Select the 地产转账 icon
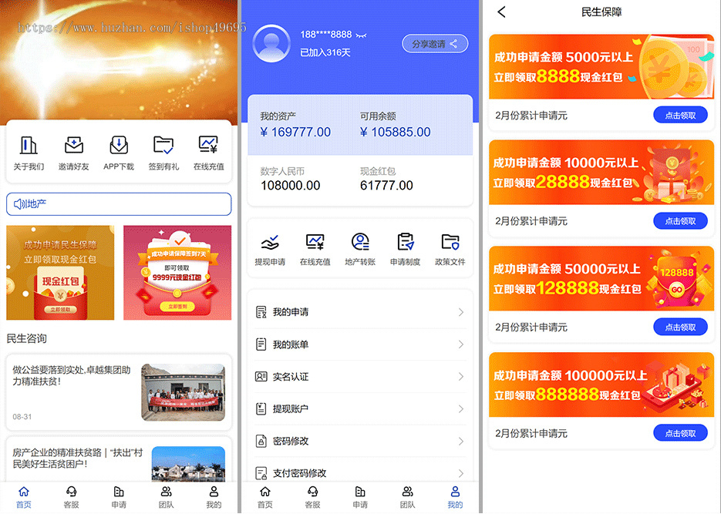The width and height of the screenshot is (721, 514). [360, 242]
